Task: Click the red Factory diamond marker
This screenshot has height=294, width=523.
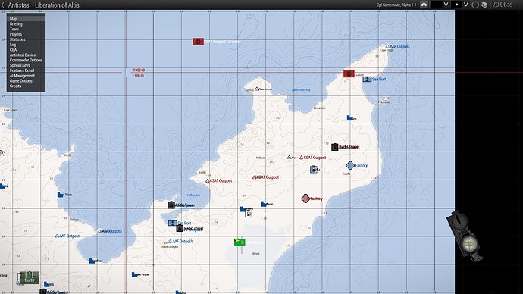Action: tap(305, 199)
